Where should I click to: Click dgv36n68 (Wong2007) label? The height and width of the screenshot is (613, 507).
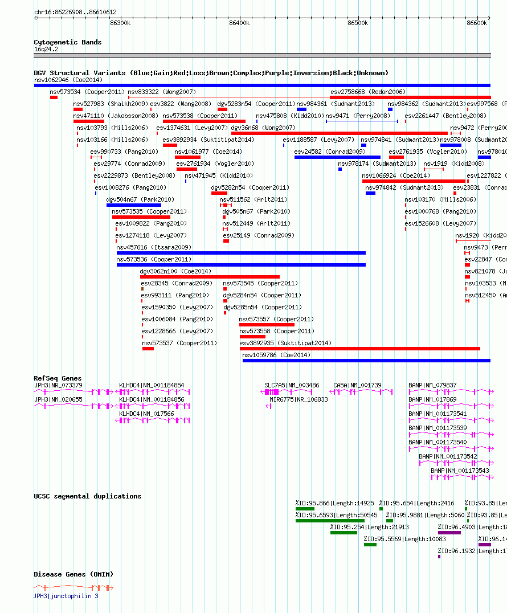click(x=263, y=128)
